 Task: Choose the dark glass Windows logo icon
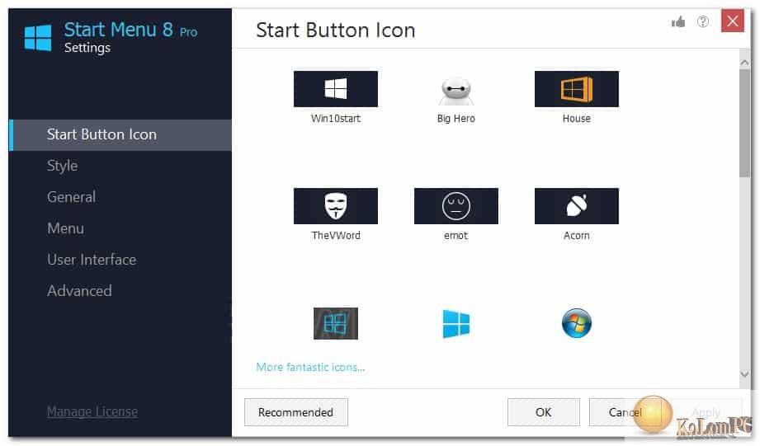(335, 324)
